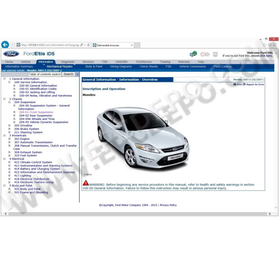Image resolution: width=279 pixels, height=254 pixels.
Task: Click the horizontal scrollbar right arrow
Action: tap(270, 214)
